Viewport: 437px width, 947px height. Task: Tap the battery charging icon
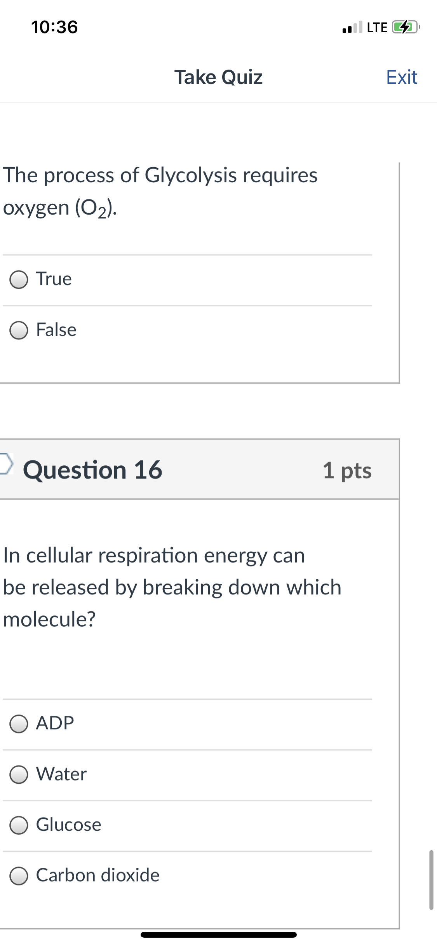pos(406,27)
